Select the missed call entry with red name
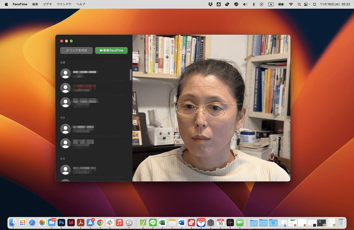 point(92,88)
